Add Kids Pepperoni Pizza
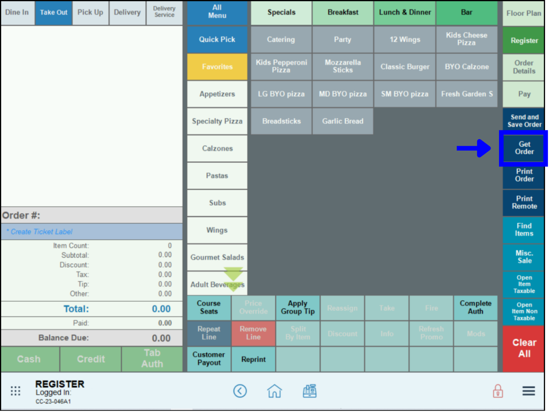This screenshot has width=549, height=412. (281, 66)
